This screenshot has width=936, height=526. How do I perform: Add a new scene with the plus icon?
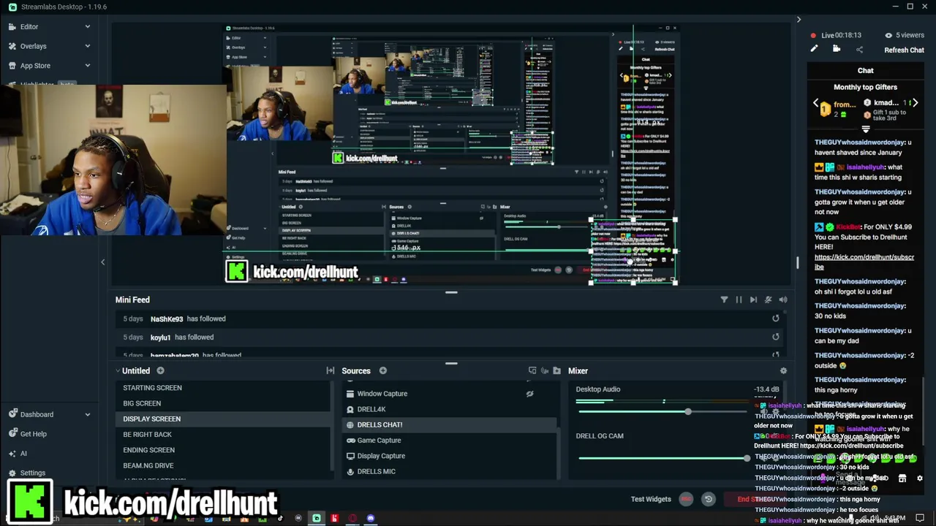coord(160,371)
